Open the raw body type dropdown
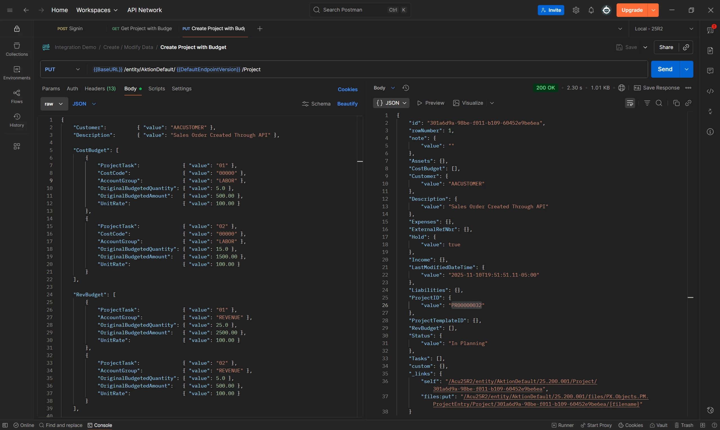This screenshot has height=430, width=720. [x=54, y=104]
